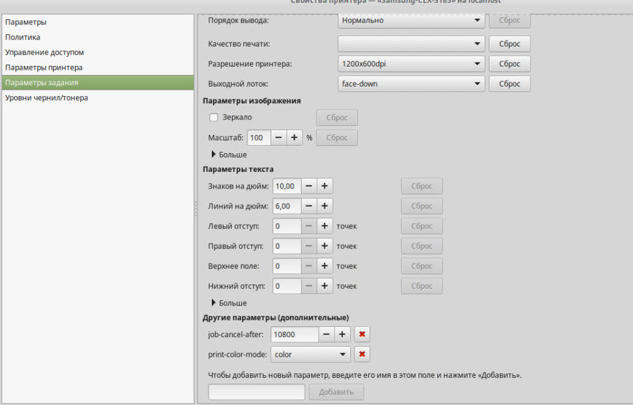Increase Масштаб value with plus
633x405 pixels.
click(295, 138)
